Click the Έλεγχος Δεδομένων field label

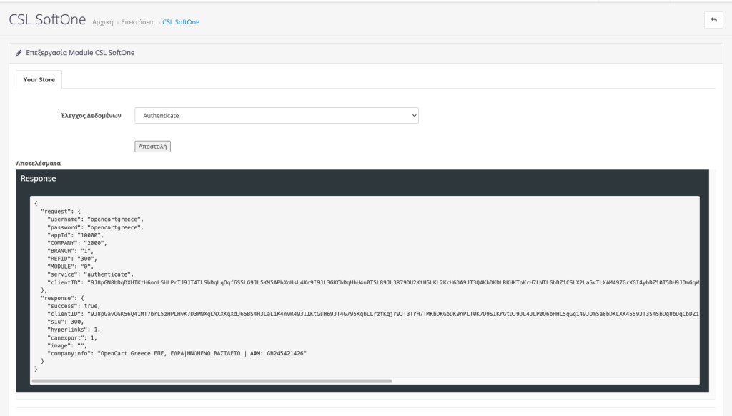click(x=91, y=116)
